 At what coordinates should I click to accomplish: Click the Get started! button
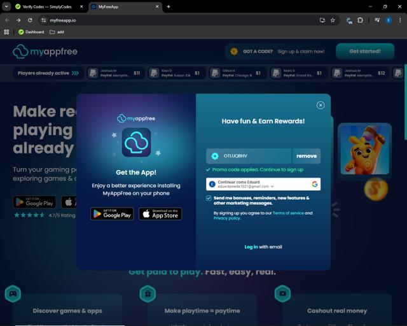click(x=365, y=51)
